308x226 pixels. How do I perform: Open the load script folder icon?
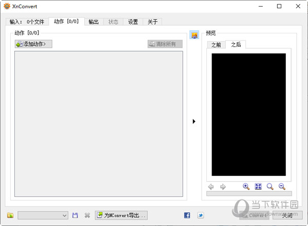[x=10, y=215]
